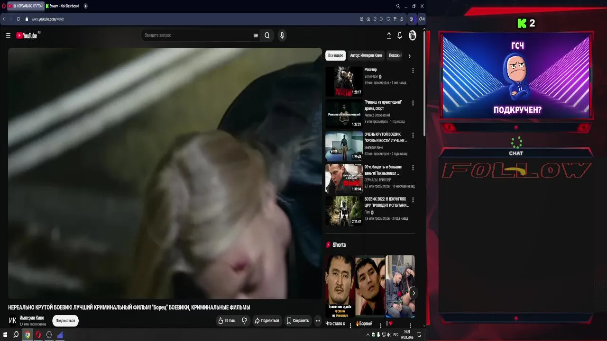Switch to the YouTube browser tab
The image size is (607, 341).
(26, 6)
